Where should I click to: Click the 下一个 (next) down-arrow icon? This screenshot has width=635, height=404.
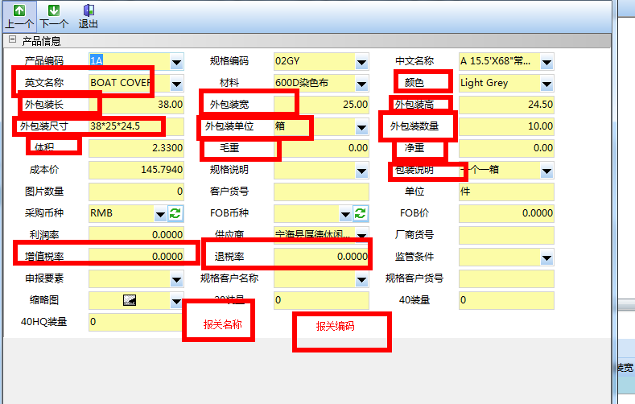point(53,10)
